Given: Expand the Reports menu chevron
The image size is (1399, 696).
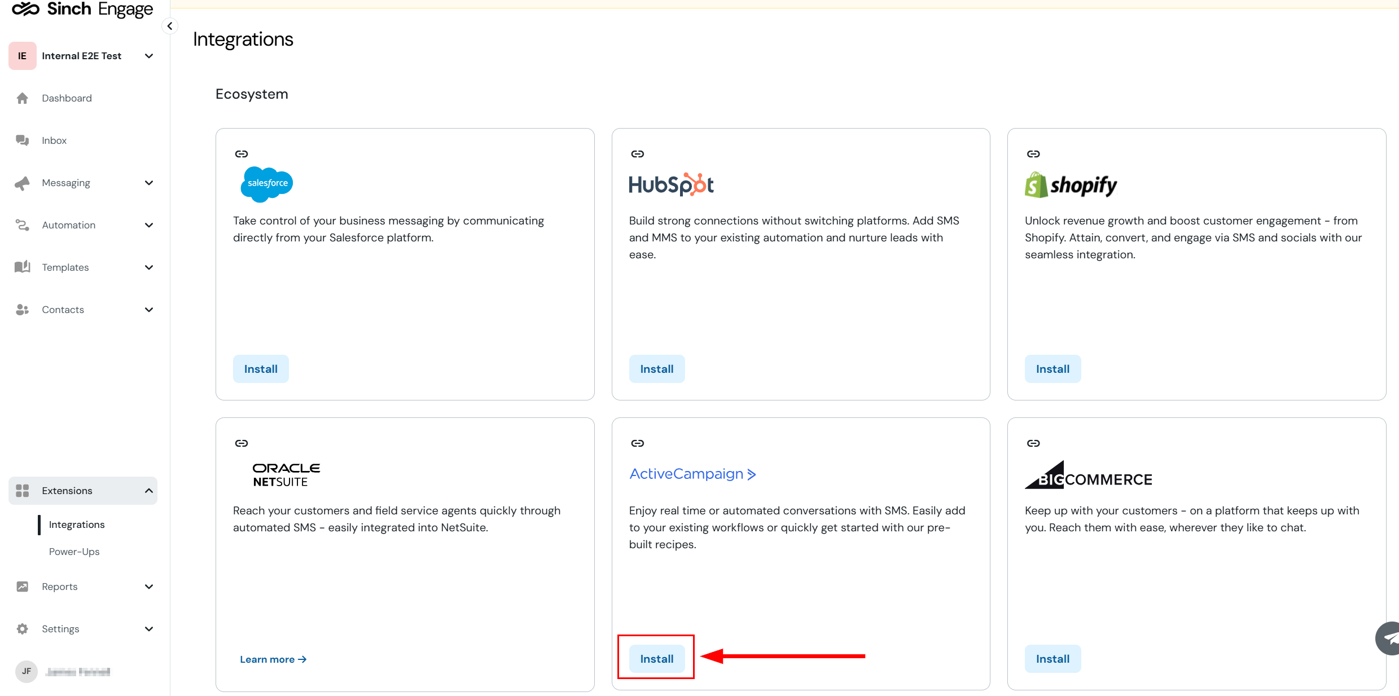Looking at the screenshot, I should pyautogui.click(x=149, y=587).
